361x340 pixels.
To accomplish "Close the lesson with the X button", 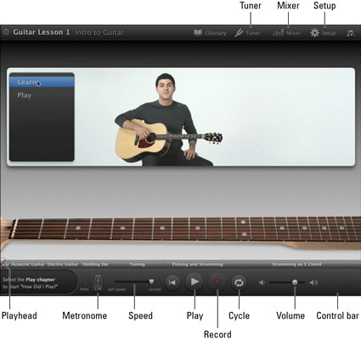I will pyautogui.click(x=6, y=32).
